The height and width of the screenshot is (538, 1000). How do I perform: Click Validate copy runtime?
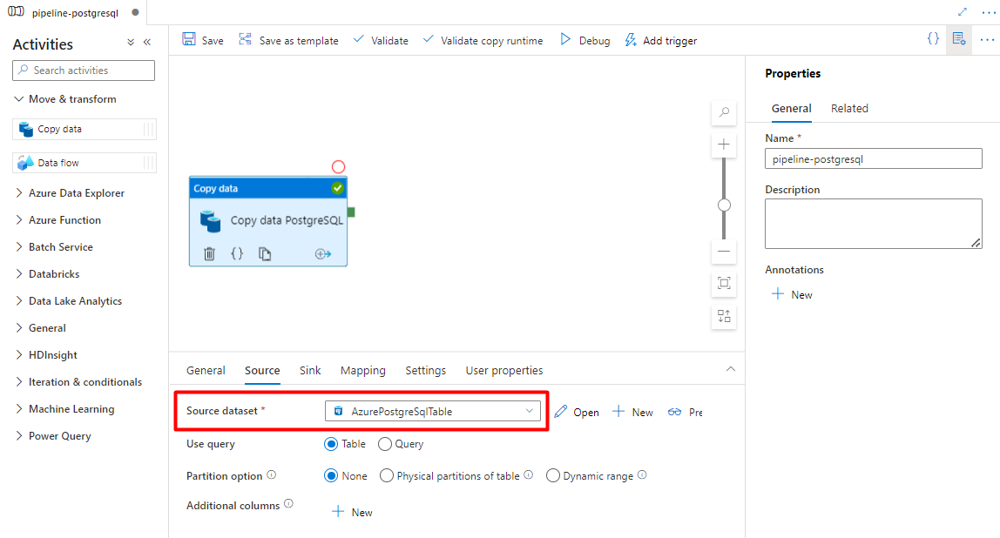[483, 40]
